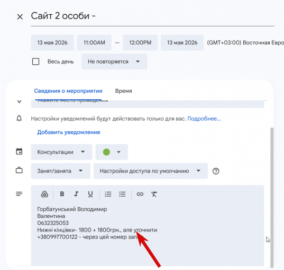The width and height of the screenshot is (284, 270).
Task: Click the description lines icon
Action: point(19,194)
